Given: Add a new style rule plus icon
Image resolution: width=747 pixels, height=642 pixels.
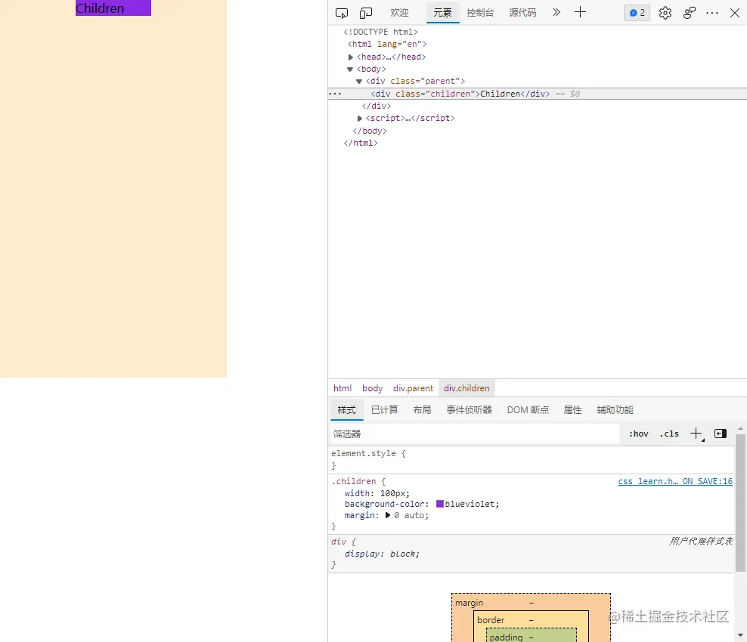Looking at the screenshot, I should pyautogui.click(x=696, y=434).
